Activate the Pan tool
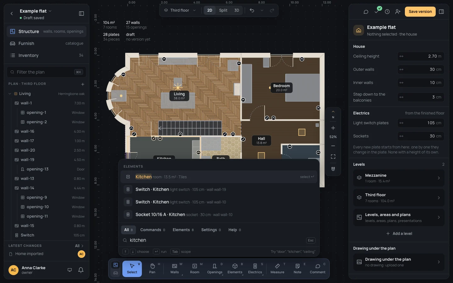The width and height of the screenshot is (453, 283). [x=152, y=269]
